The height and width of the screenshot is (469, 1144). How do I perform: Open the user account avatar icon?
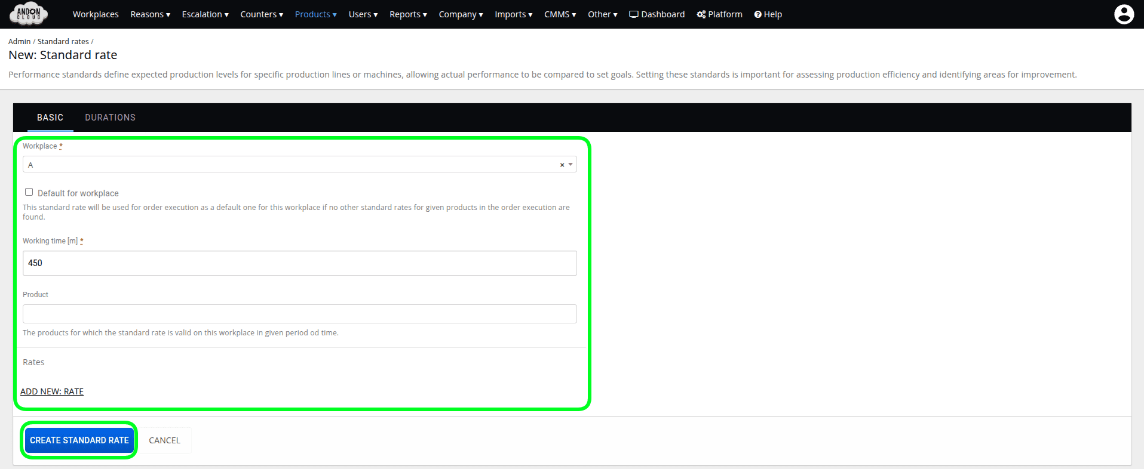pos(1124,14)
